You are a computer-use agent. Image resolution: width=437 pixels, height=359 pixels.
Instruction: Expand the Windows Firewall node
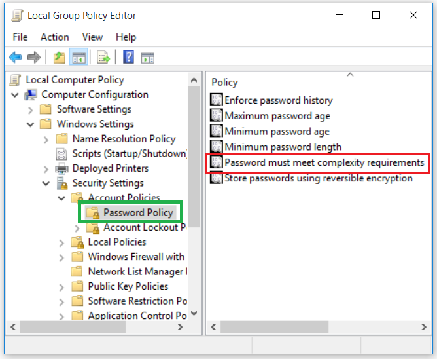(x=61, y=257)
